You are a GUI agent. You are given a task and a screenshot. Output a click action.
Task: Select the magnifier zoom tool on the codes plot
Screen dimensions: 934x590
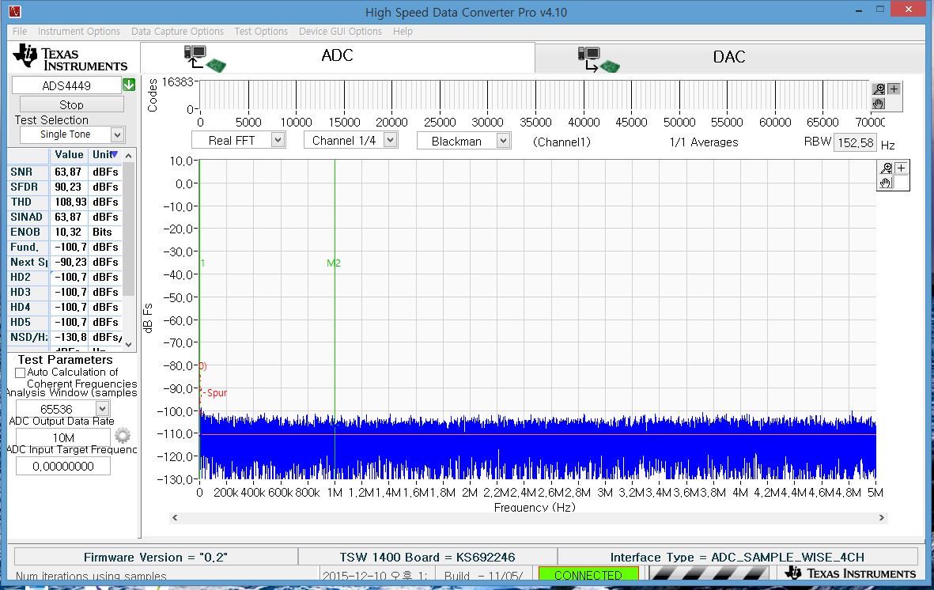(878, 89)
